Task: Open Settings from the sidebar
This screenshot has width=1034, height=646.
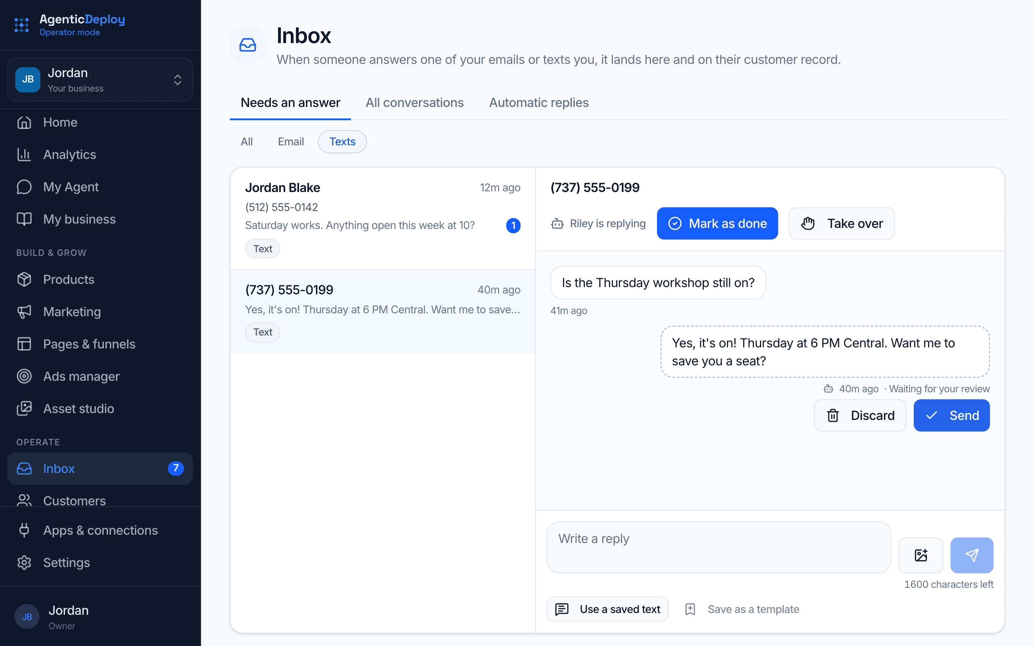Action: (x=100, y=563)
